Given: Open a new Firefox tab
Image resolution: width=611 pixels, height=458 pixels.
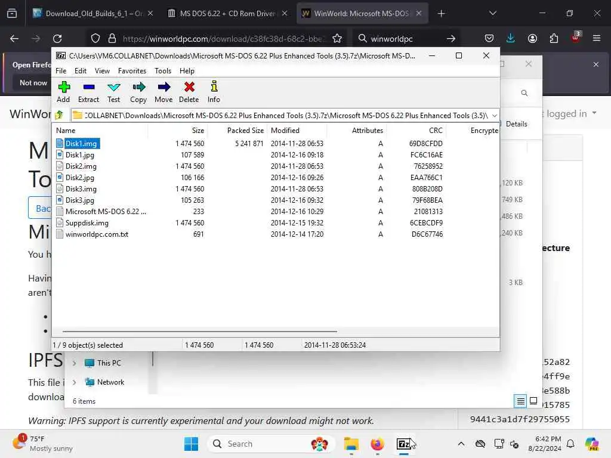Looking at the screenshot, I should tap(441, 14).
